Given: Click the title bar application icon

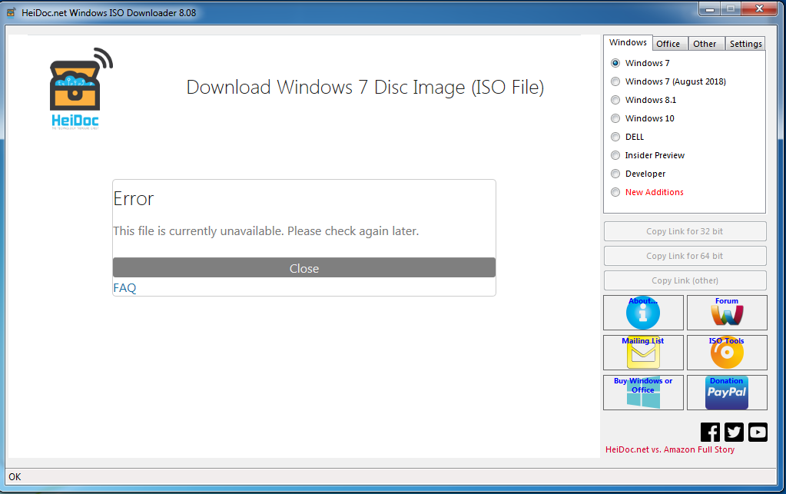Looking at the screenshot, I should (11, 12).
